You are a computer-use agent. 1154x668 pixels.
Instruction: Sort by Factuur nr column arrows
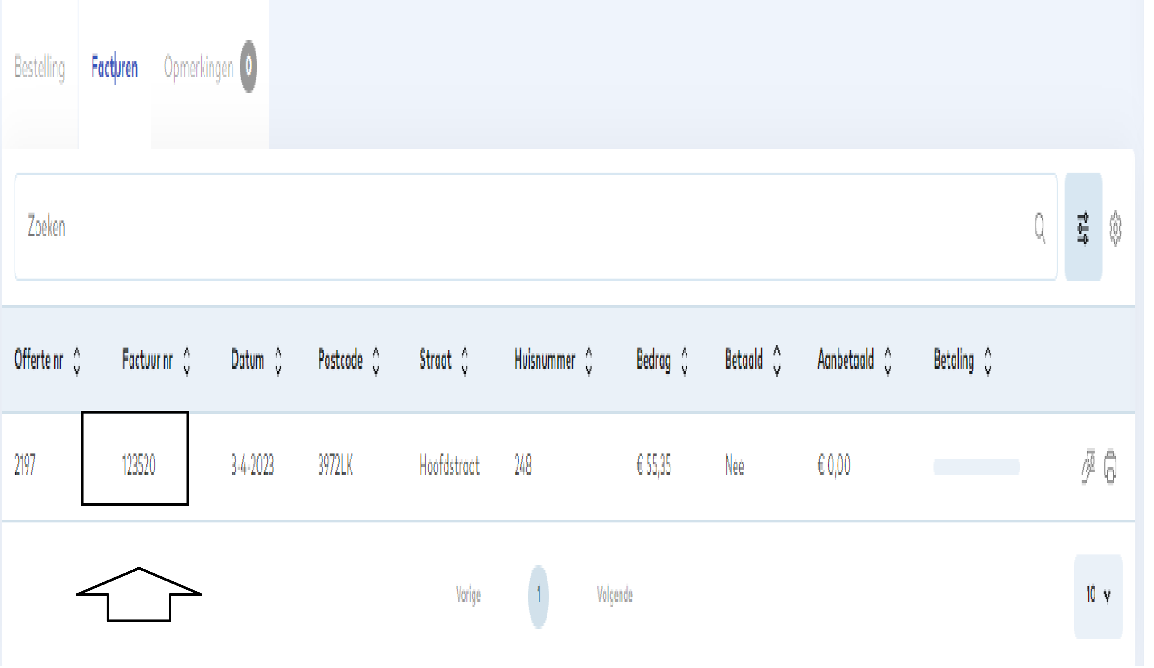tap(187, 361)
